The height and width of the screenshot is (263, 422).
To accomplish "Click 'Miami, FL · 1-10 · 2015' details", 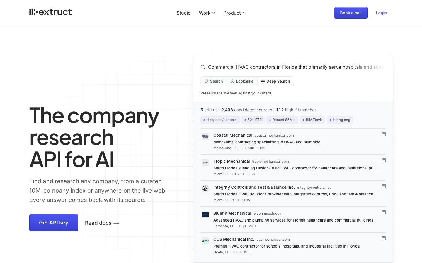I will click(x=232, y=200).
